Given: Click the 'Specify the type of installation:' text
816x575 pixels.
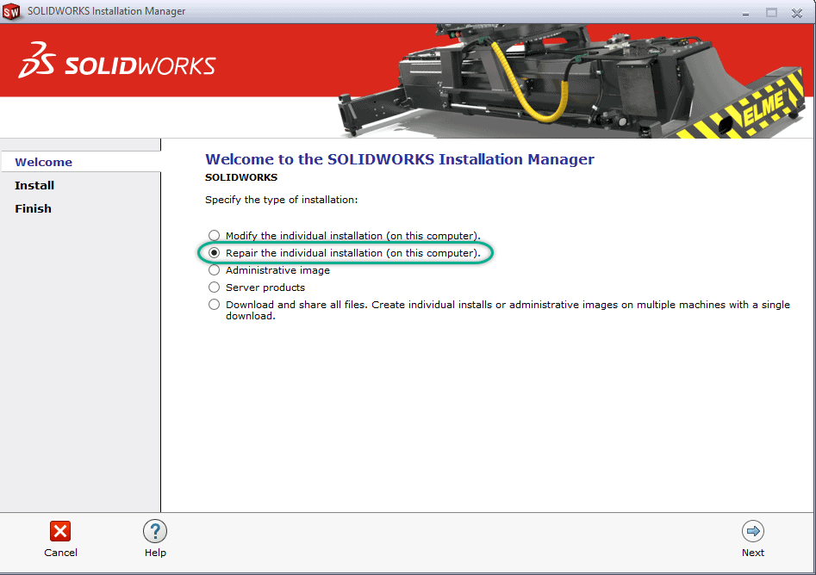Looking at the screenshot, I should 282,200.
